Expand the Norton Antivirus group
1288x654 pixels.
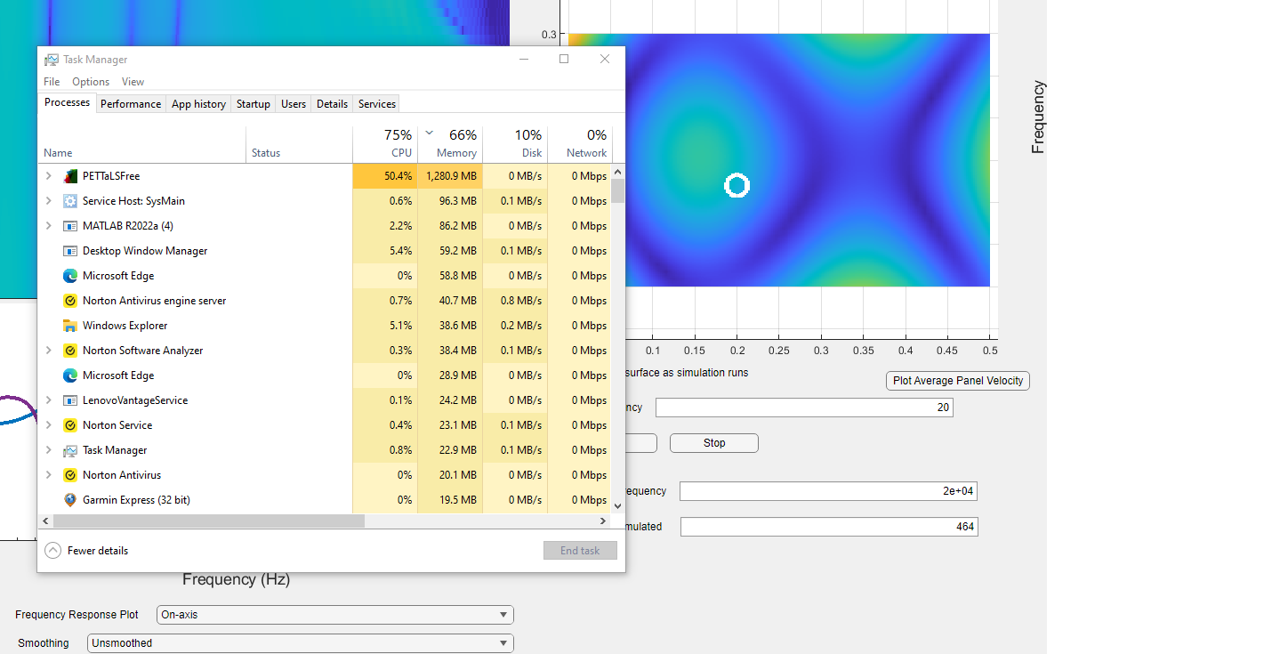tap(48, 475)
